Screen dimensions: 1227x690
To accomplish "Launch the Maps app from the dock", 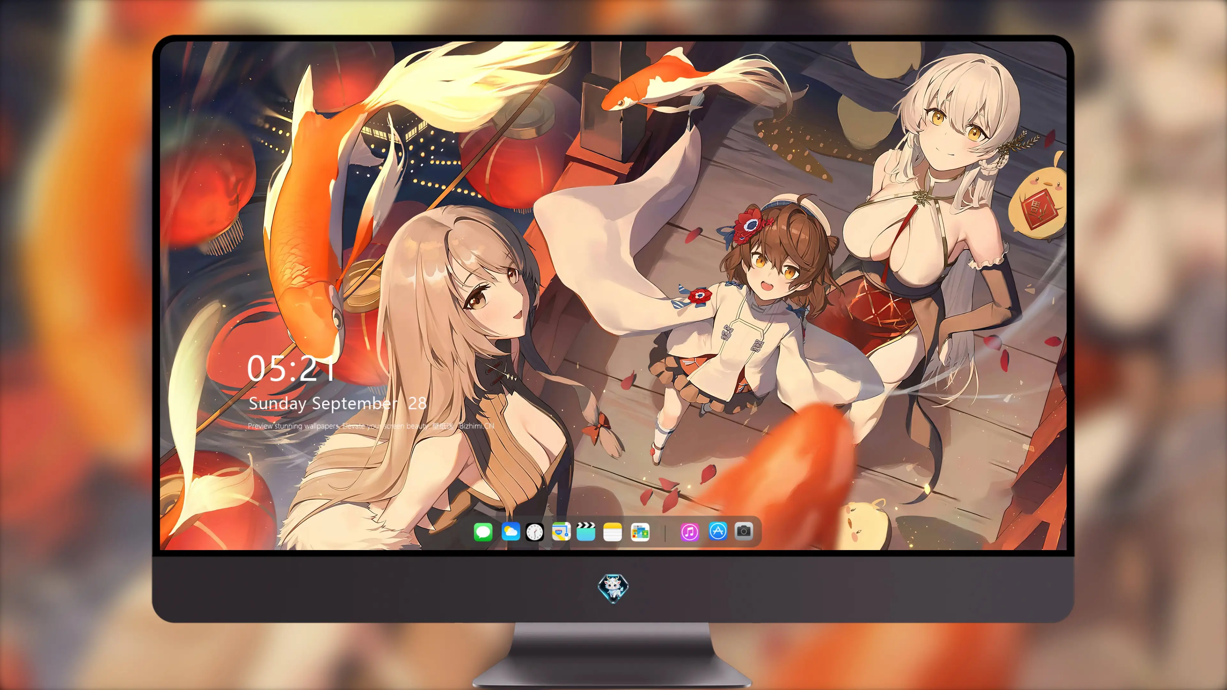I will pos(561,532).
